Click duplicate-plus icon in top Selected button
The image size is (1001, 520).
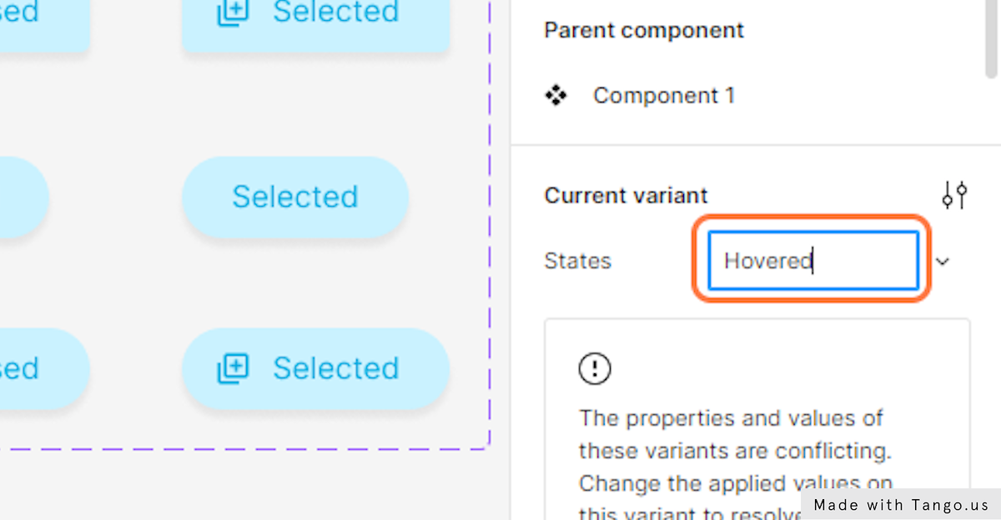(x=233, y=13)
